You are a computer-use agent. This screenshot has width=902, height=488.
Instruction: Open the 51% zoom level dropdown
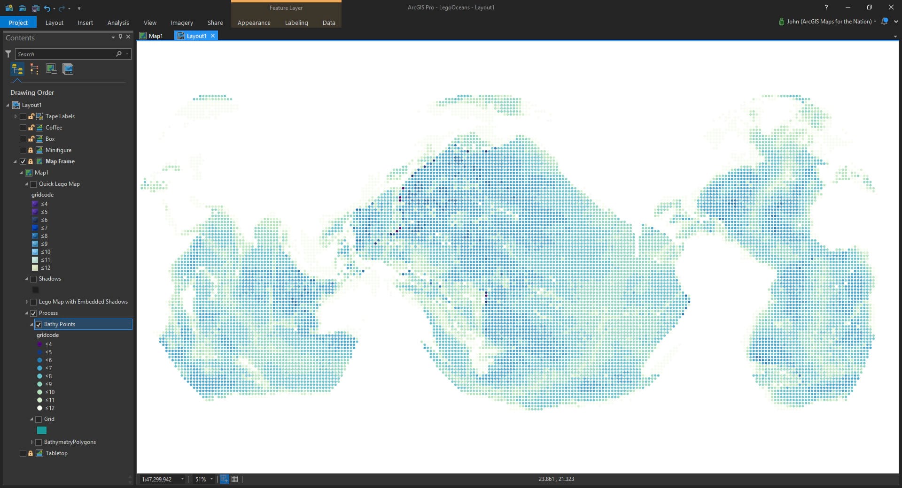tap(211, 479)
